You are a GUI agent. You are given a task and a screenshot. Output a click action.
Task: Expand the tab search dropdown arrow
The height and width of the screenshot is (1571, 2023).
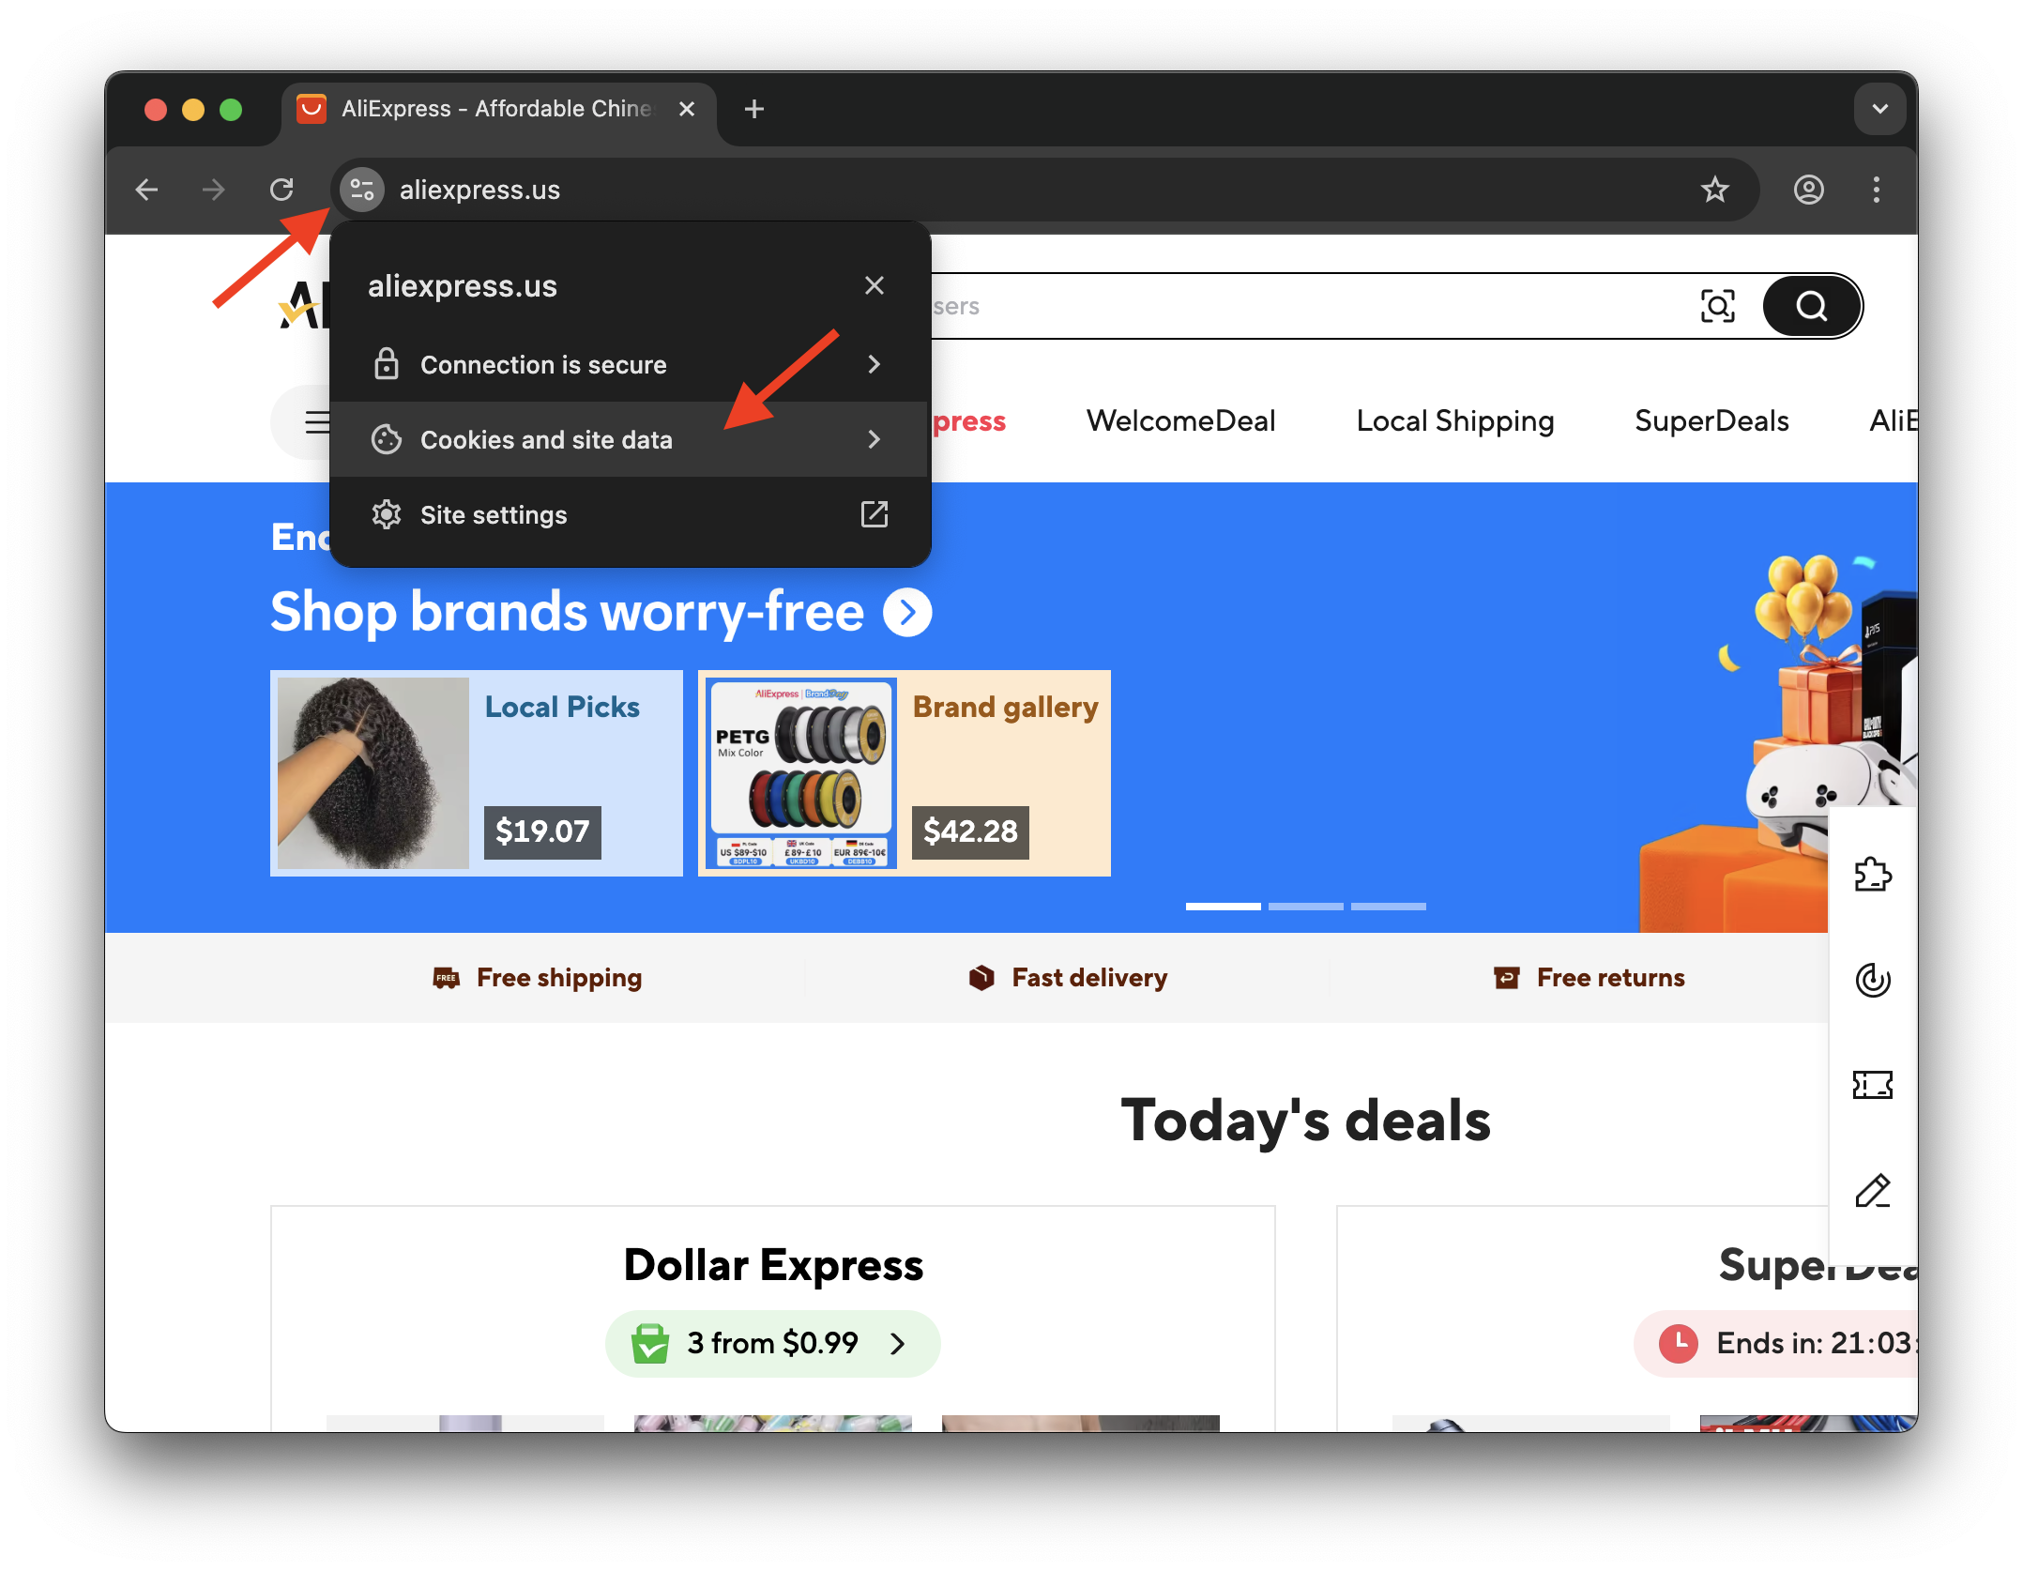1879,109
